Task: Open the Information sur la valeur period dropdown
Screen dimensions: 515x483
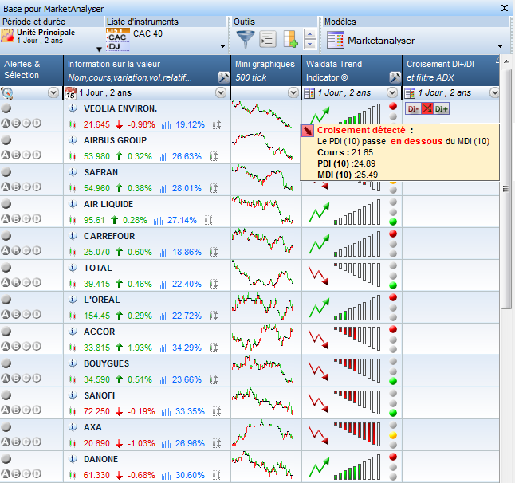Action: click(221, 93)
